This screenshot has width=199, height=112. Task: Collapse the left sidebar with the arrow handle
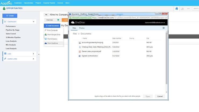pyautogui.click(x=39, y=54)
